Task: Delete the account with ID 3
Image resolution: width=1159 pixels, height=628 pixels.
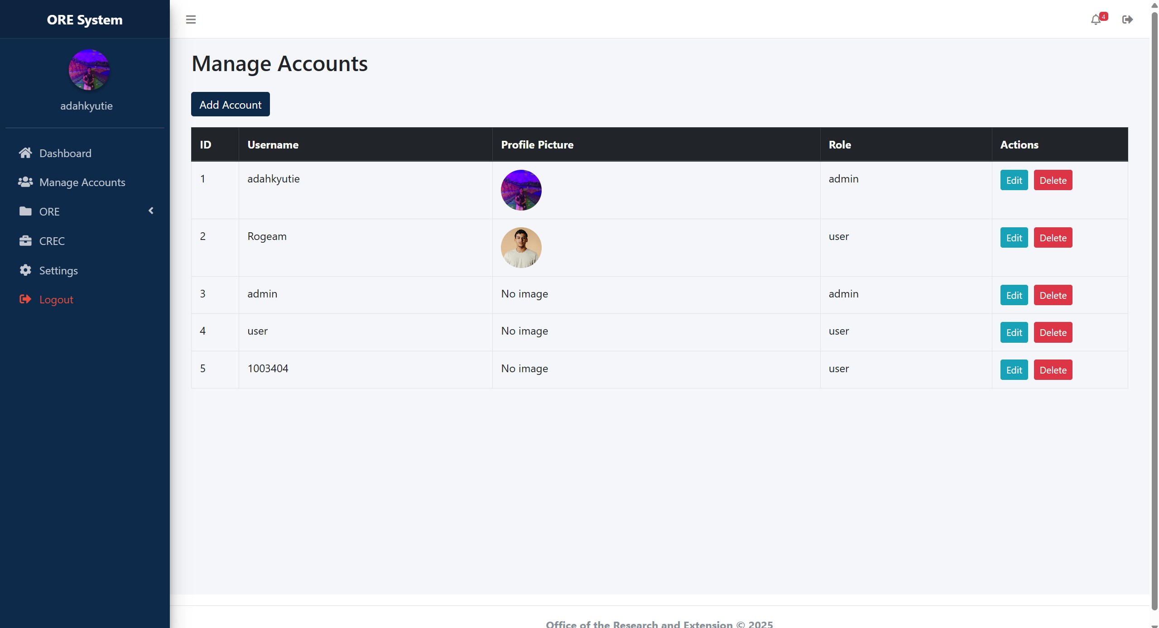Action: (x=1053, y=295)
